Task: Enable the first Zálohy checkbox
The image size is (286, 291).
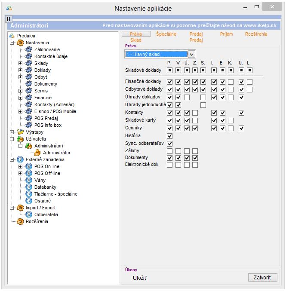Action: pos(169,151)
